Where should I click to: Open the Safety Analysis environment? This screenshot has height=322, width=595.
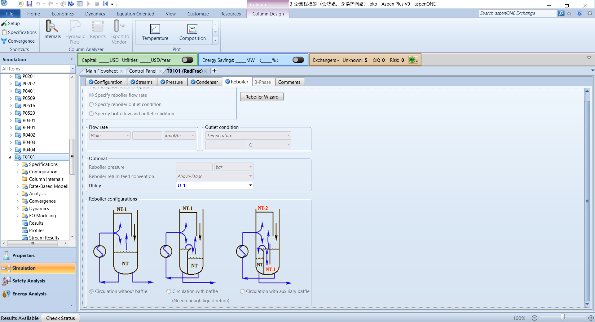(x=38, y=281)
